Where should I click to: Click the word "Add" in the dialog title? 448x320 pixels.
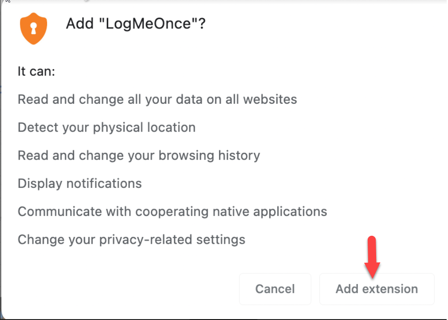(80, 23)
